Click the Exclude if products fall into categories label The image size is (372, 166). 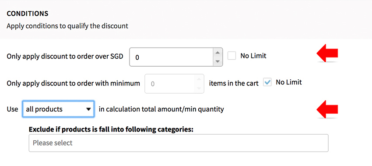(x=111, y=129)
